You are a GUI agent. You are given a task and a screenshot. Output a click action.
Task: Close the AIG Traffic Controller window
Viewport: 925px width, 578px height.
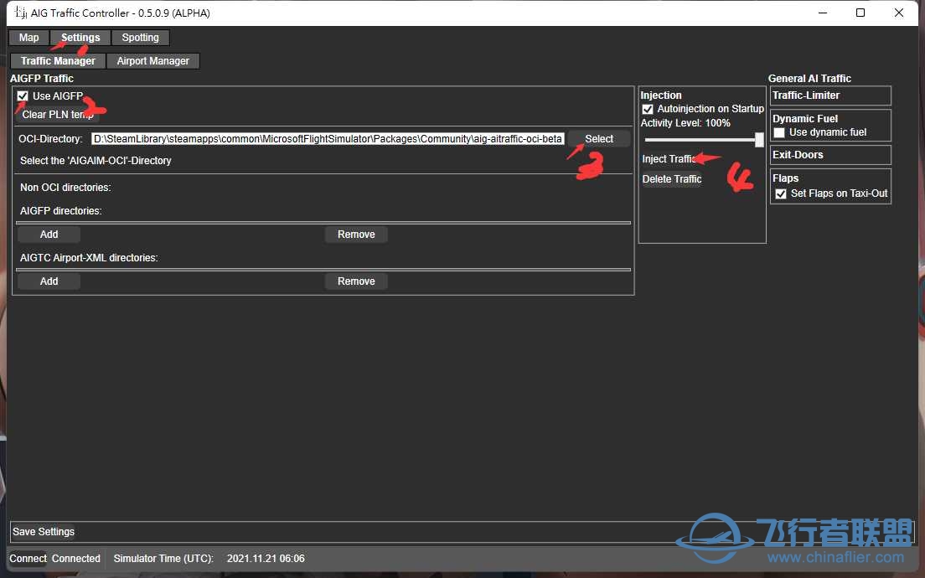[x=898, y=13]
